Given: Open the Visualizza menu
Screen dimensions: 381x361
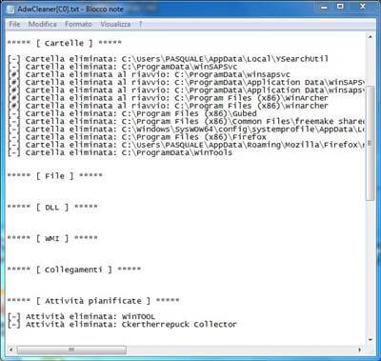Looking at the screenshot, I should 115,24.
